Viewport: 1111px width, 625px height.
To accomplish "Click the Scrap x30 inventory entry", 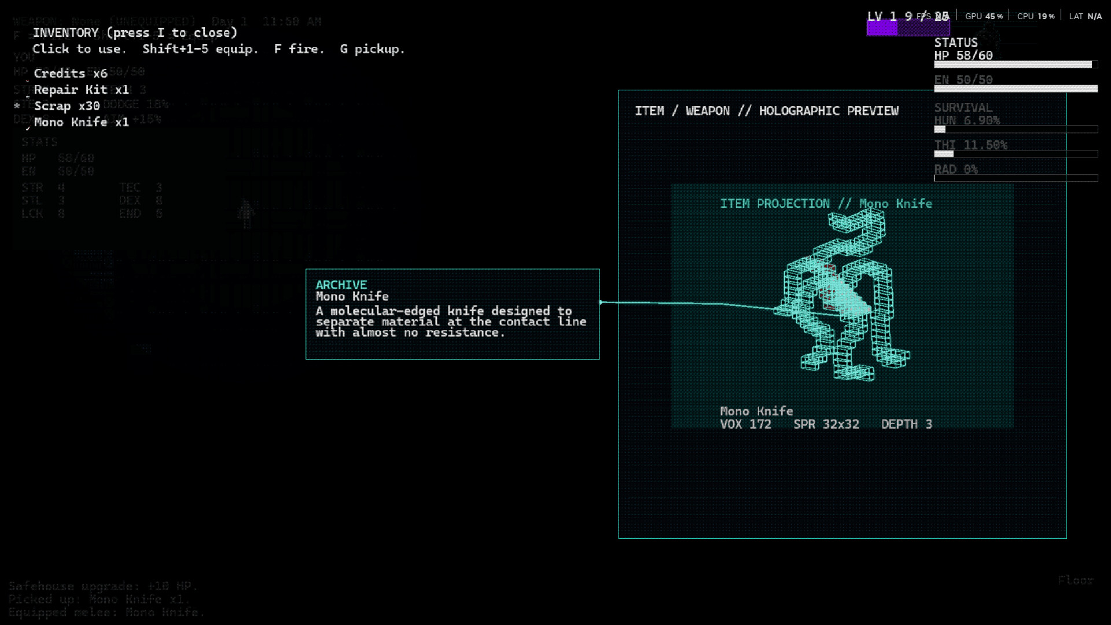I will coord(67,106).
